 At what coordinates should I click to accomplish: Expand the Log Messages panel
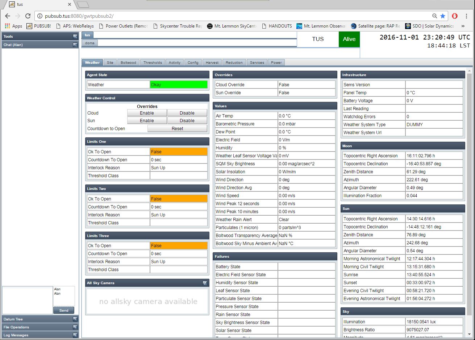point(75,335)
